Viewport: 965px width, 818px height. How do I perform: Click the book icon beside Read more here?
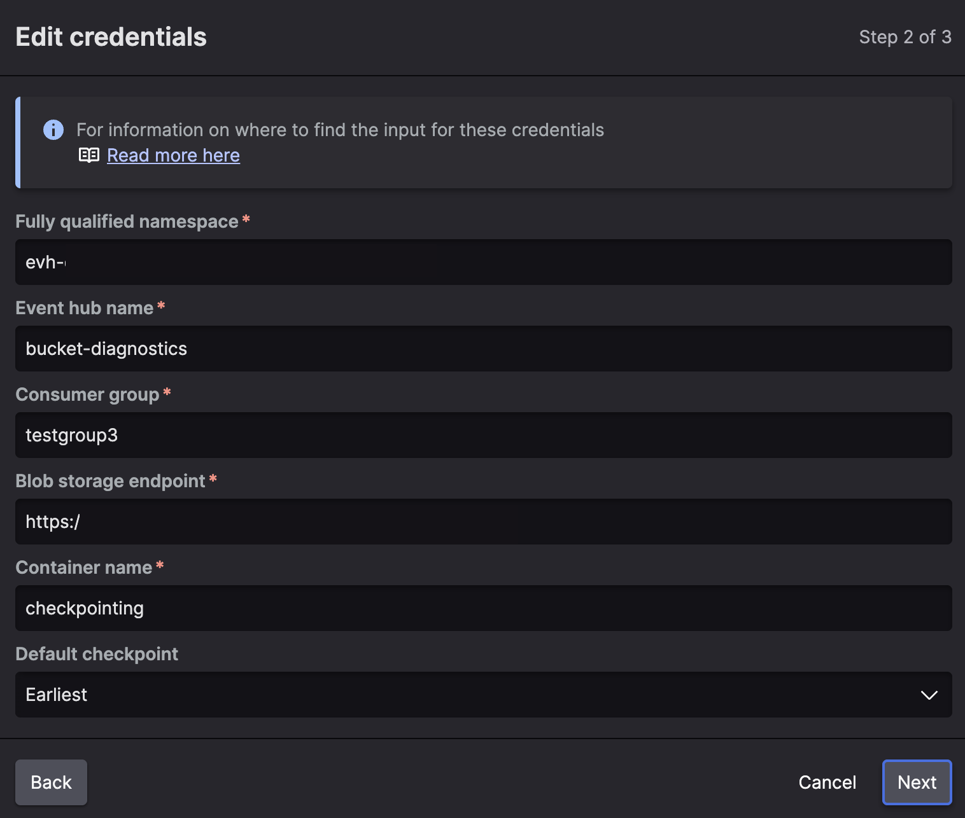[90, 155]
